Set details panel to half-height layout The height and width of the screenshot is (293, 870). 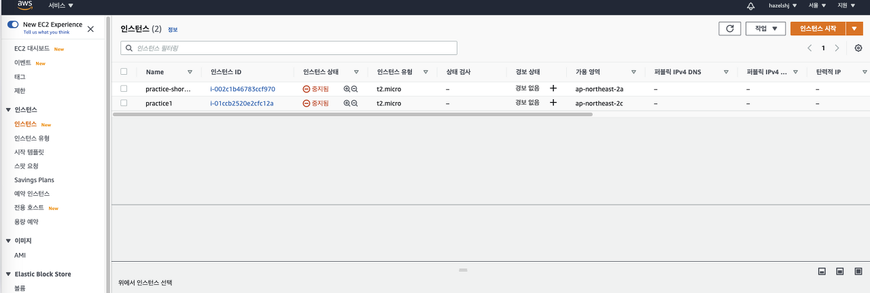[x=839, y=271]
